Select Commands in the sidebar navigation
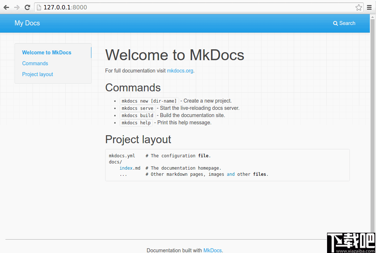 pos(35,63)
